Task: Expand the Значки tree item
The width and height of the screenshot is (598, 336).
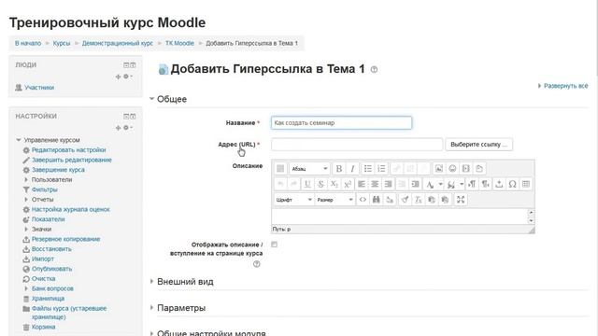Action: point(26,229)
